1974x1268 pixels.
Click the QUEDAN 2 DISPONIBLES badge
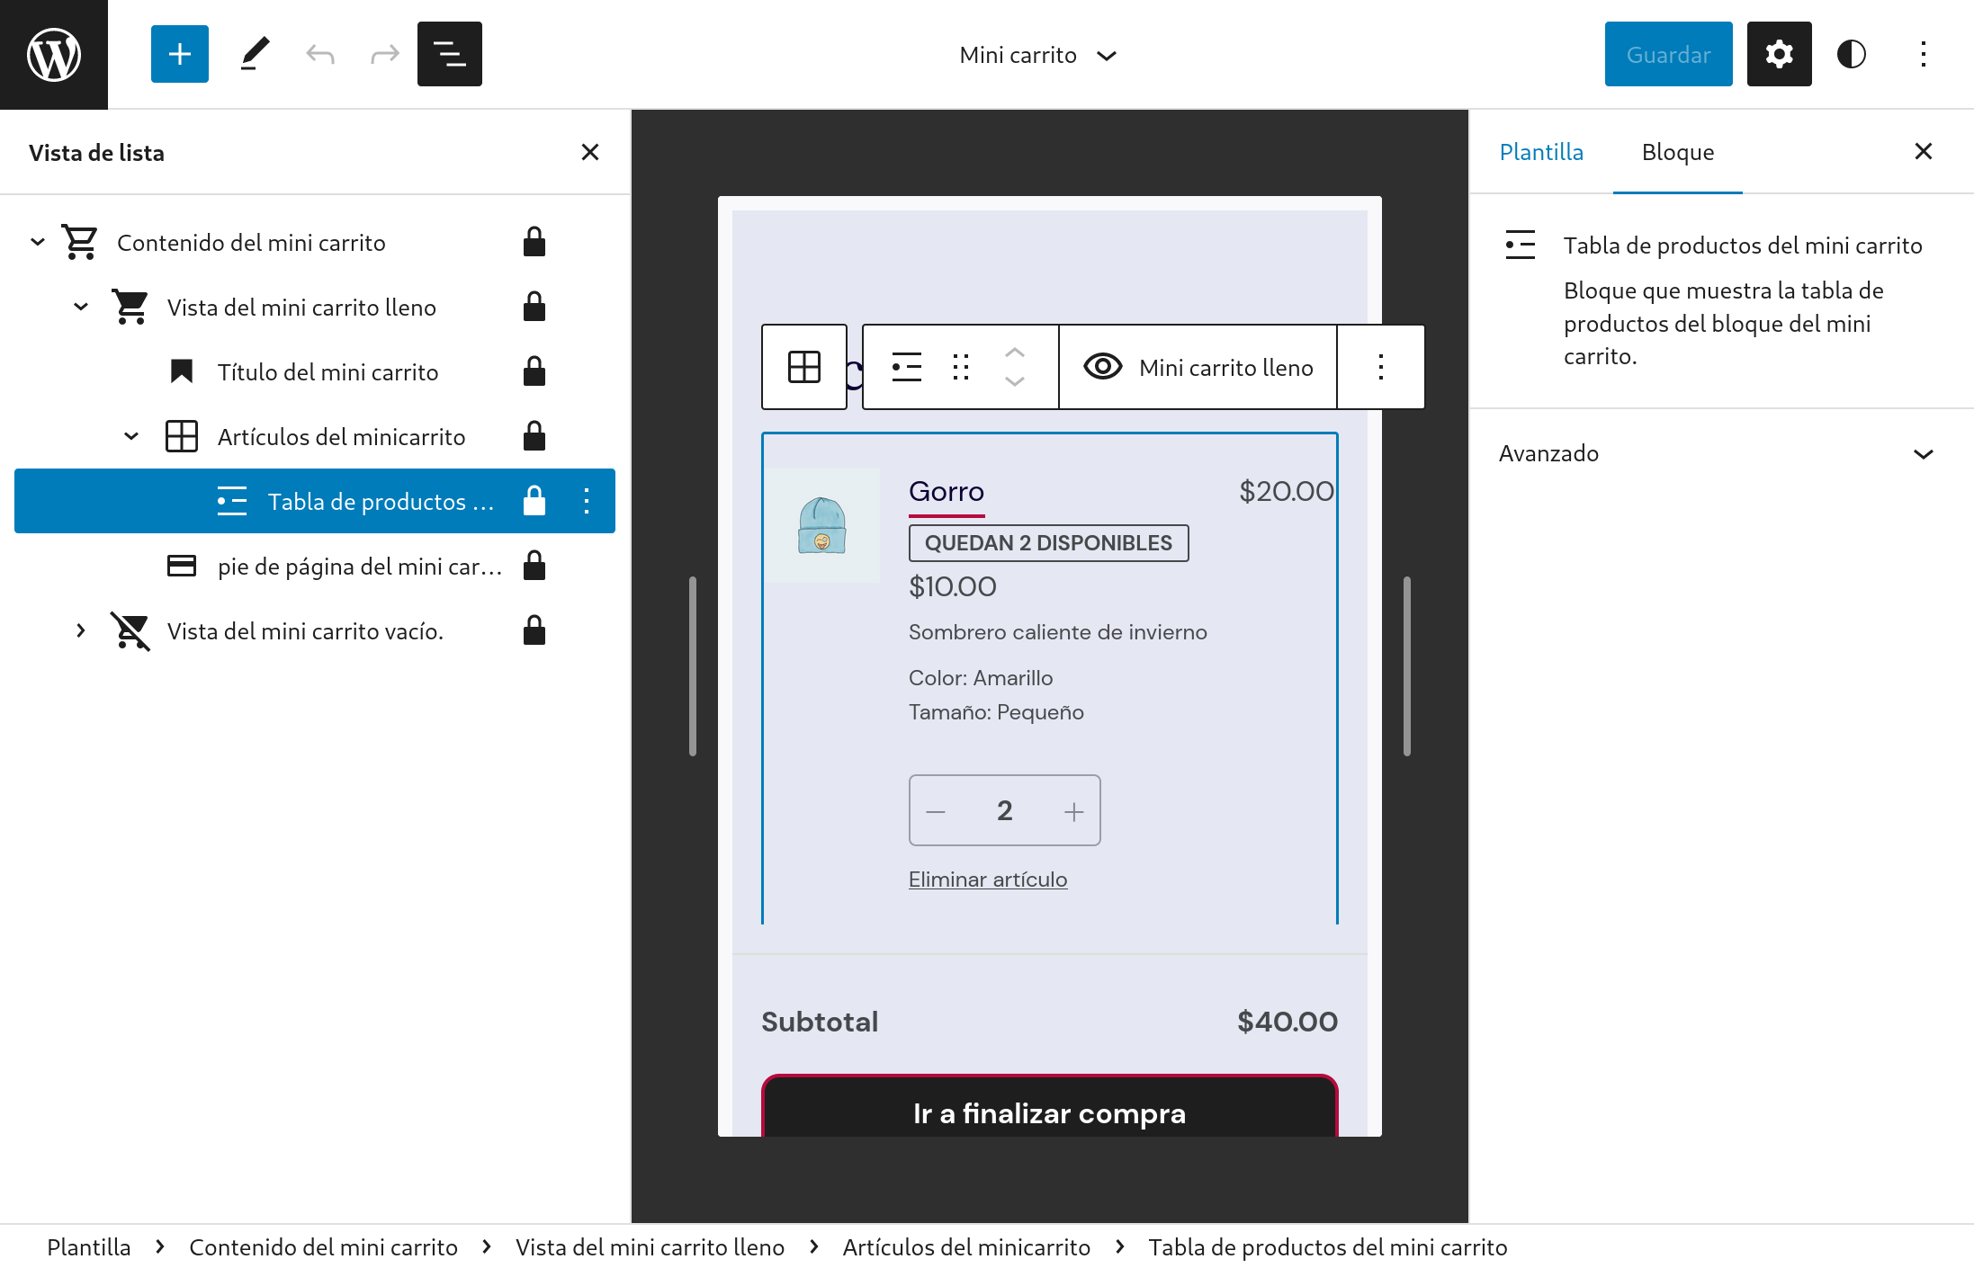(x=1048, y=543)
